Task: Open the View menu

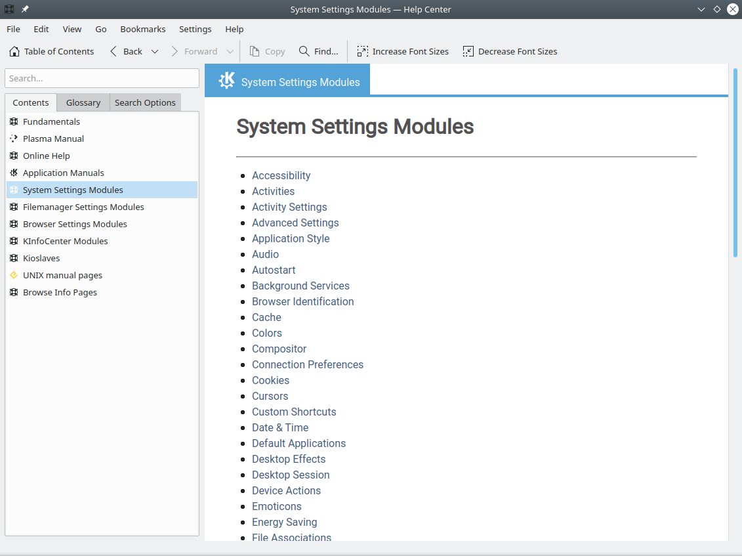Action: (x=72, y=29)
